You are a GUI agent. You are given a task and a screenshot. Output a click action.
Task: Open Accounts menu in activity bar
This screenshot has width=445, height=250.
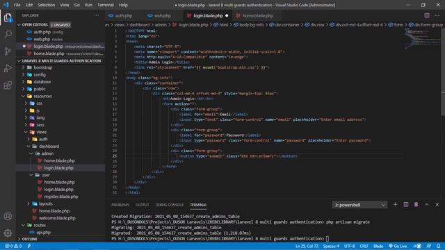[x=8, y=216]
